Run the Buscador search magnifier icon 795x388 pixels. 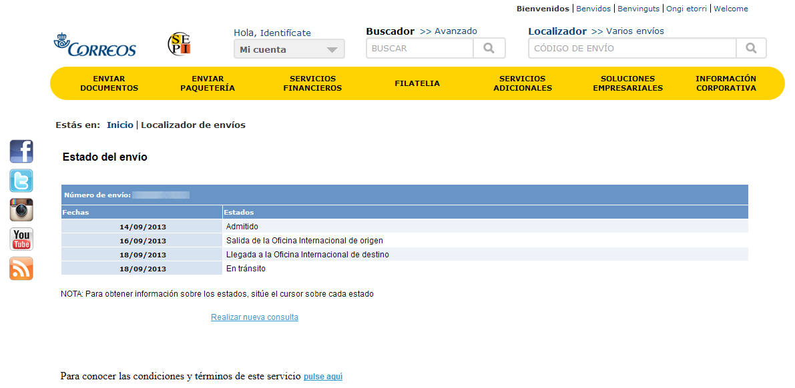pyautogui.click(x=489, y=47)
